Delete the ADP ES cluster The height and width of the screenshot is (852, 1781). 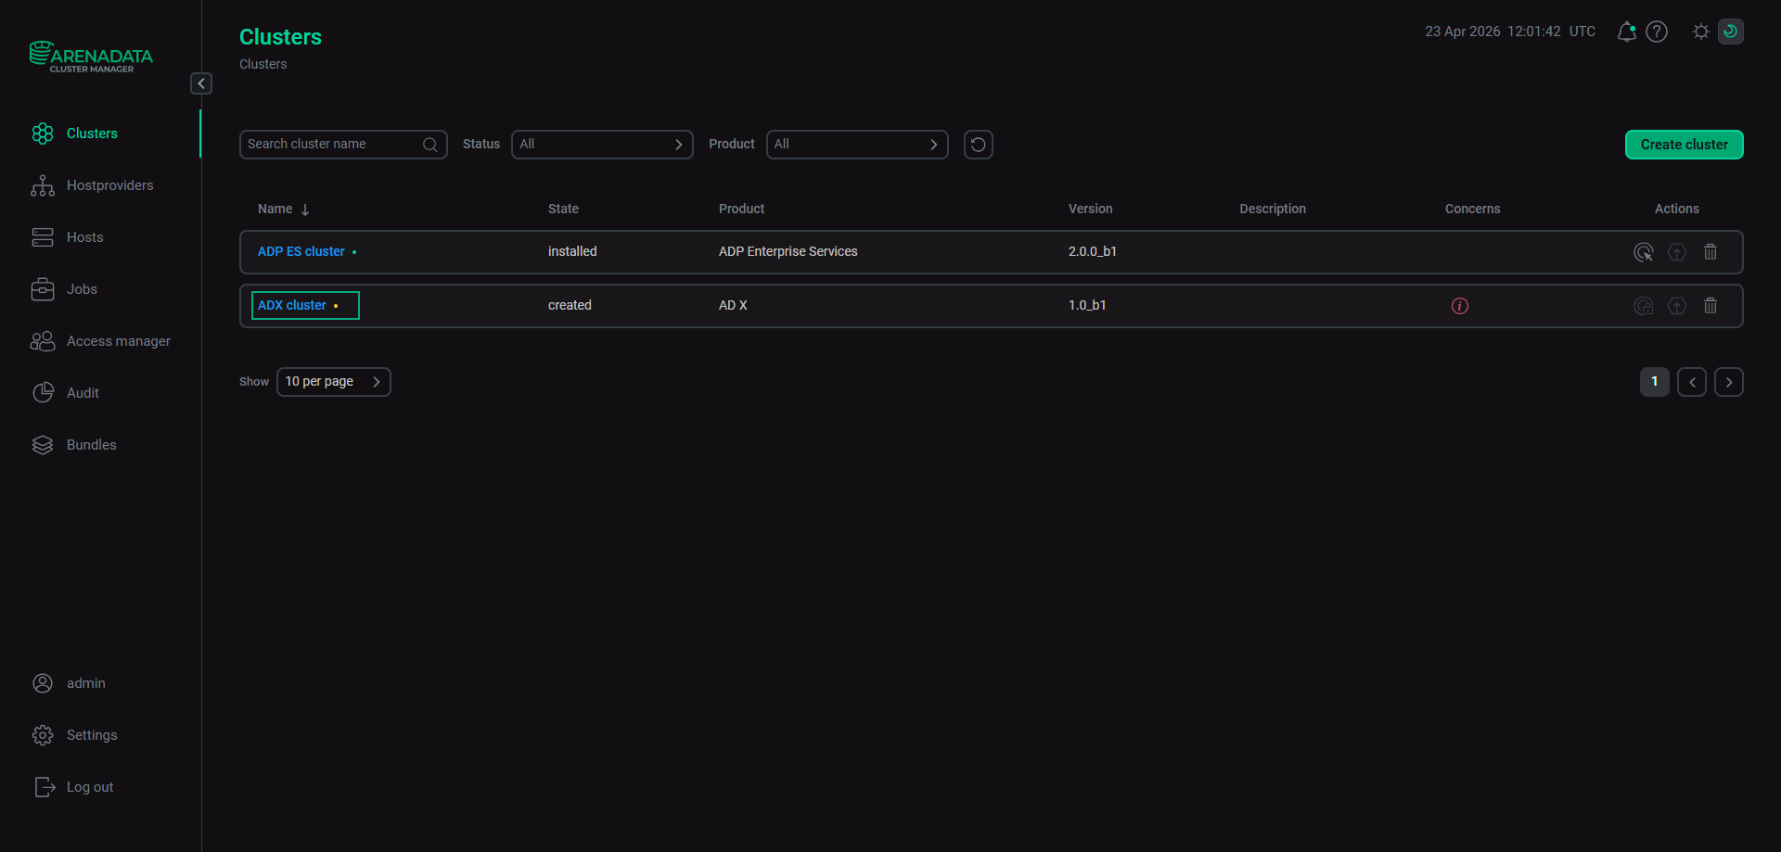click(x=1710, y=252)
